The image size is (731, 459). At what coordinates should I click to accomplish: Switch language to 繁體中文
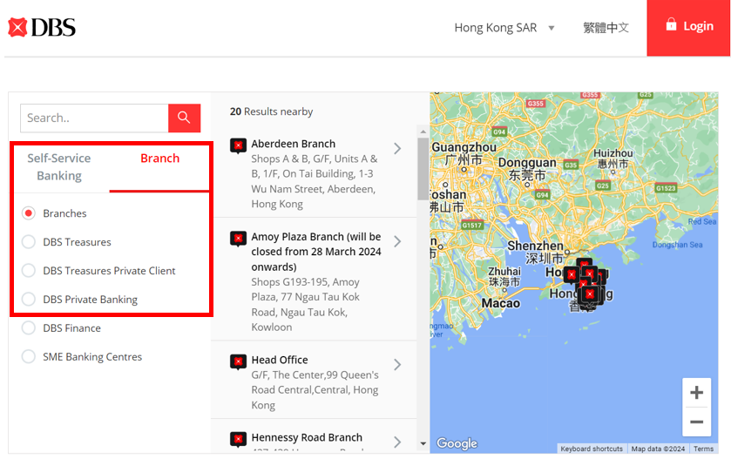pos(606,28)
